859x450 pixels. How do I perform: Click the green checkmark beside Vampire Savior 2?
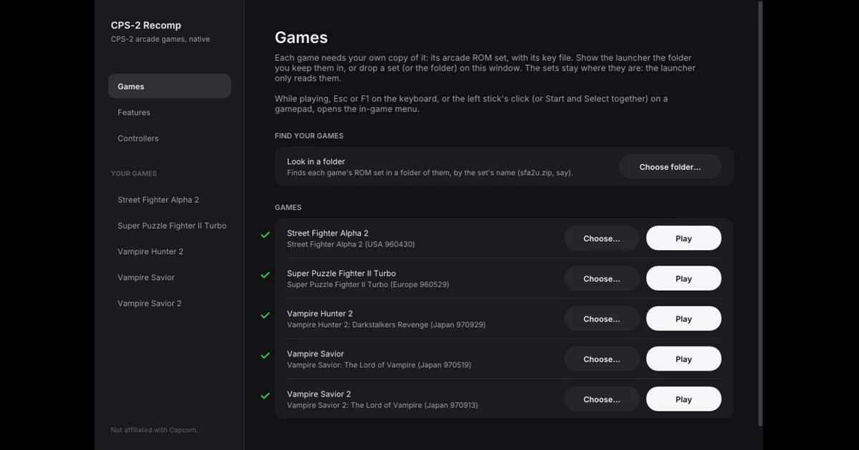click(x=265, y=395)
